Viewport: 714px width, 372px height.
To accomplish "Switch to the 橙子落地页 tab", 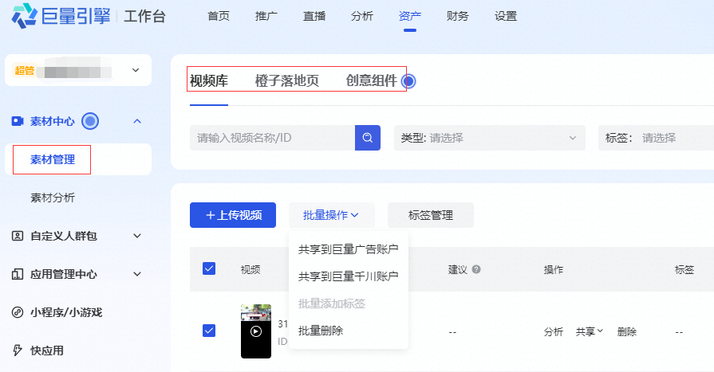I will tap(287, 81).
